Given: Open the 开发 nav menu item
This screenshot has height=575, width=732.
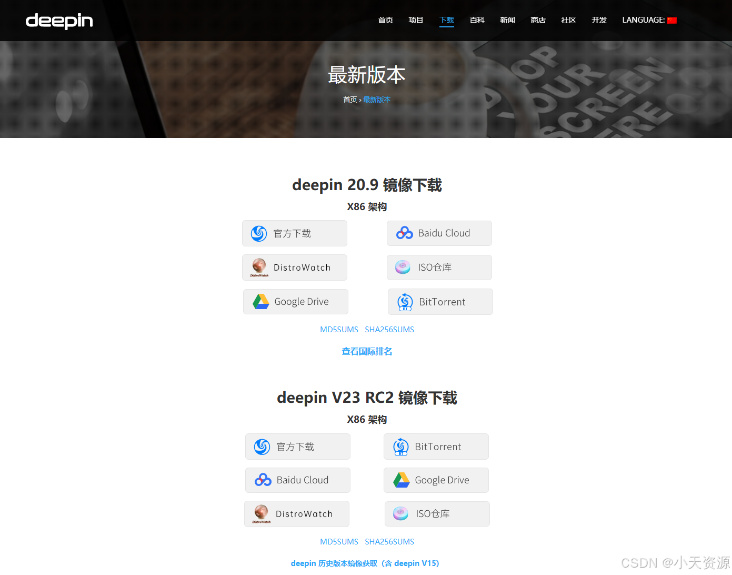Looking at the screenshot, I should click(599, 20).
